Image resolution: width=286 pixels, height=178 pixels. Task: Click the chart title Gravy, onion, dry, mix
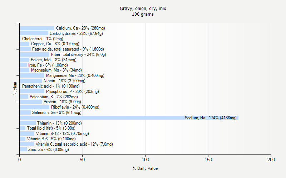143,8
